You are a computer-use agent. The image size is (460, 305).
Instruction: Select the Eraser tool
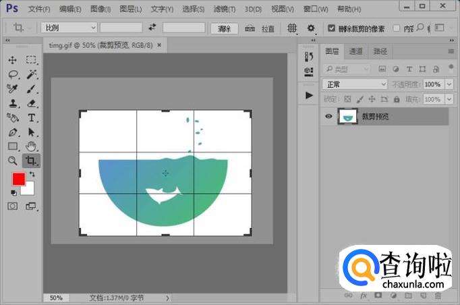coord(32,103)
